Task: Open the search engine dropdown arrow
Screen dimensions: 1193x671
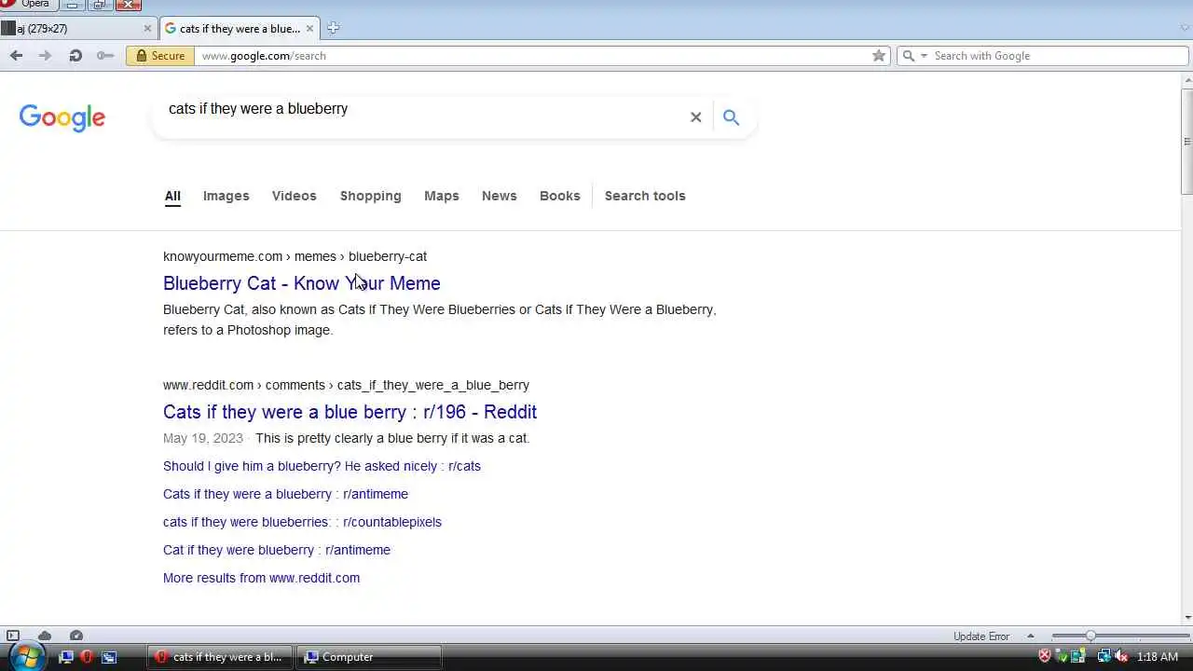Action: tap(924, 56)
